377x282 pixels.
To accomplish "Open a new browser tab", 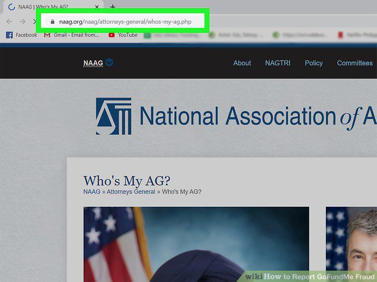I will click(112, 7).
